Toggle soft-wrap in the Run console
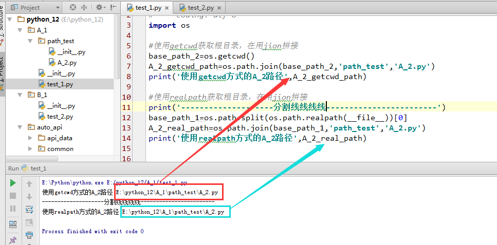Viewport: 497px width, 245px height. click(29, 209)
